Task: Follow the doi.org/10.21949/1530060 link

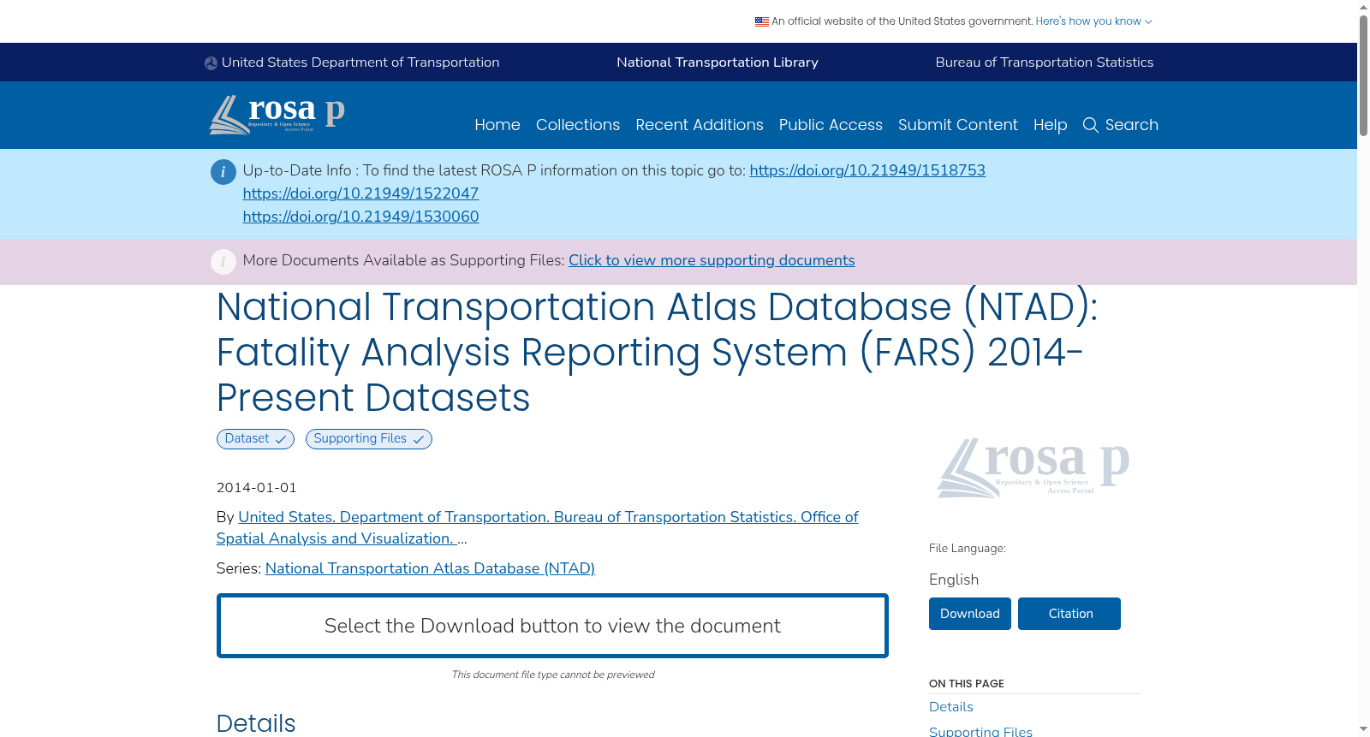Action: [x=360, y=217]
